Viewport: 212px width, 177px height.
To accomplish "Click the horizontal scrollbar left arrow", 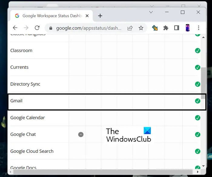I will point(11,172).
